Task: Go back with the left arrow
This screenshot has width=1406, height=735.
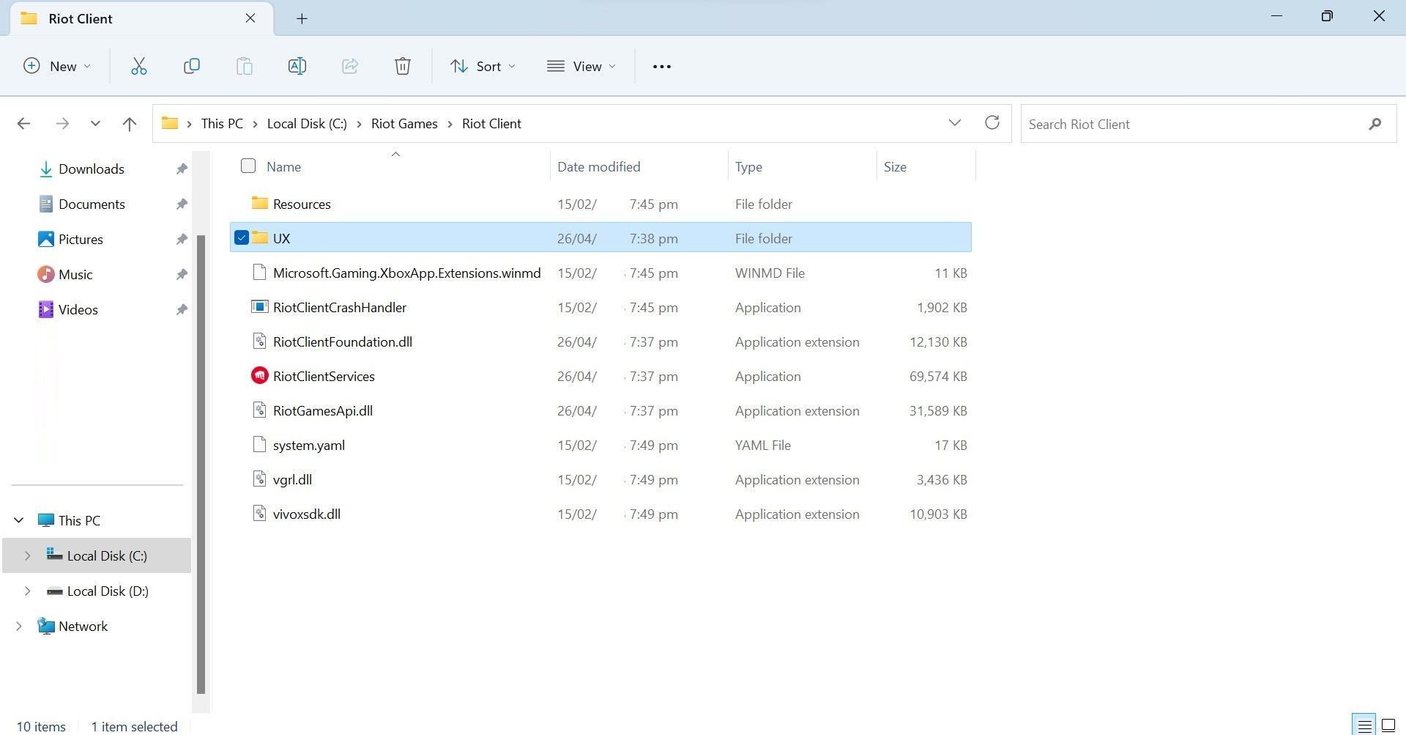Action: pos(23,123)
